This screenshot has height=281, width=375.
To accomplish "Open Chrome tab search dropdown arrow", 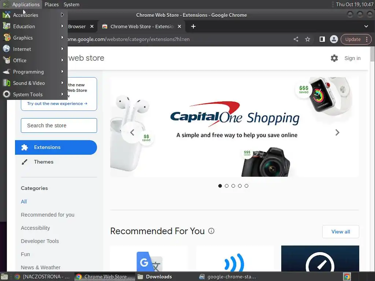I will coord(366,26).
